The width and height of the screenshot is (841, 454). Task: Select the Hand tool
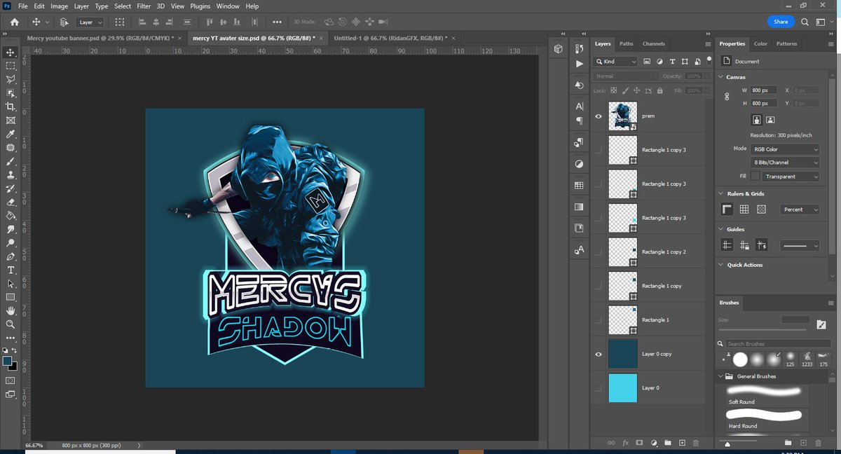(10, 310)
